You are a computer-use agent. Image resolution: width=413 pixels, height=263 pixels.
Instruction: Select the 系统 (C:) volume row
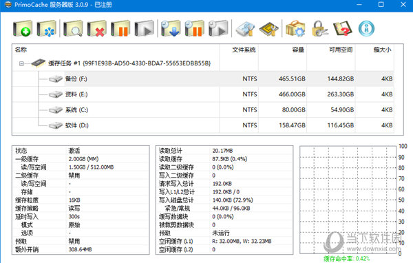203,109
